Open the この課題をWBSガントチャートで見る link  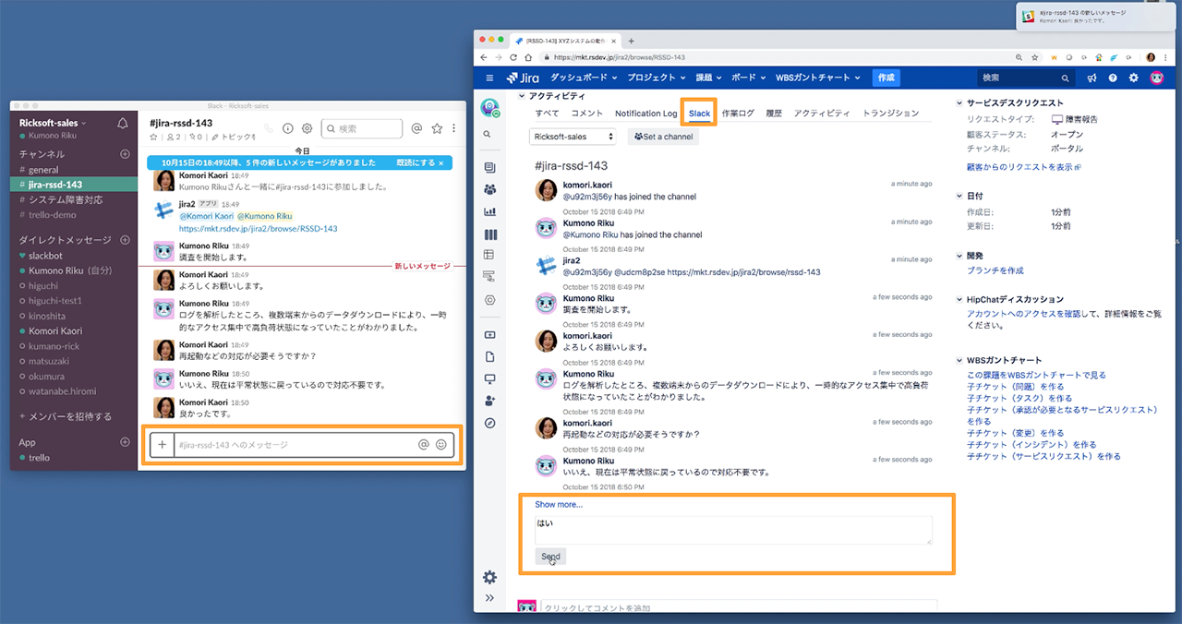[x=1036, y=375]
